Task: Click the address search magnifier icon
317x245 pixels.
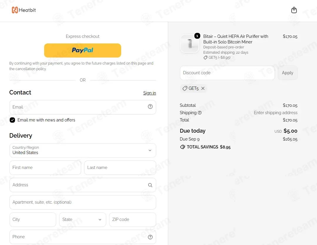Action: coord(150,185)
